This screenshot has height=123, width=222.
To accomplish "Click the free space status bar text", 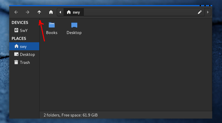I will point(71,115).
